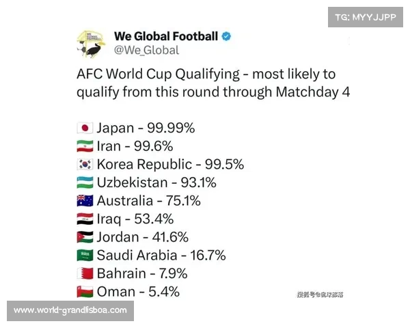
Task: Select the Japan - 99.99% line
Action: pyautogui.click(x=136, y=128)
